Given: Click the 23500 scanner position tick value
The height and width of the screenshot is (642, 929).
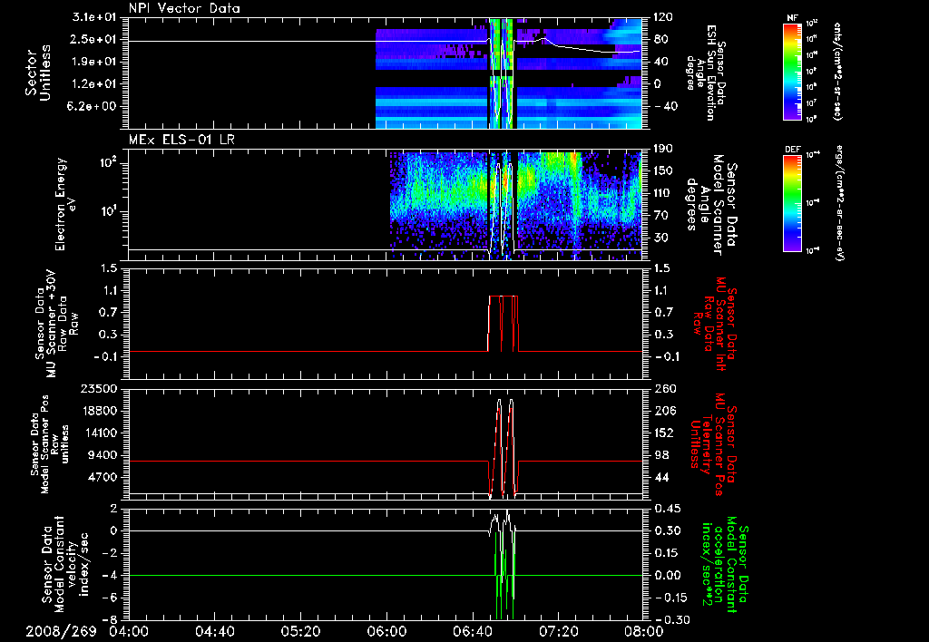Looking at the screenshot, I should tap(98, 388).
